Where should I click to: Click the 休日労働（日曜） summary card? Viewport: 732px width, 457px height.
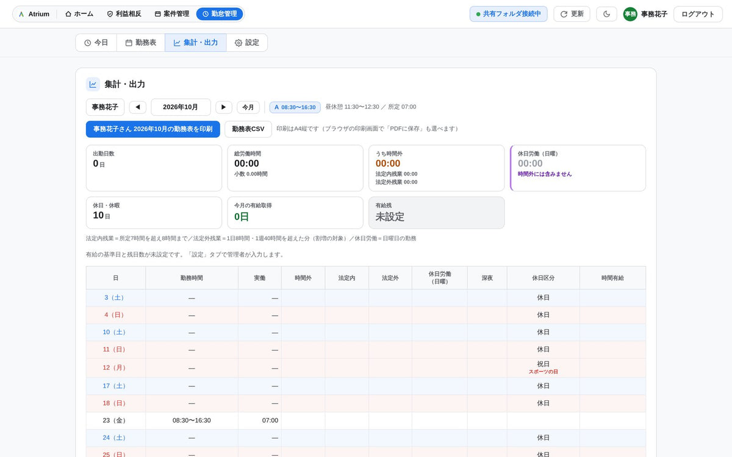pos(578,168)
